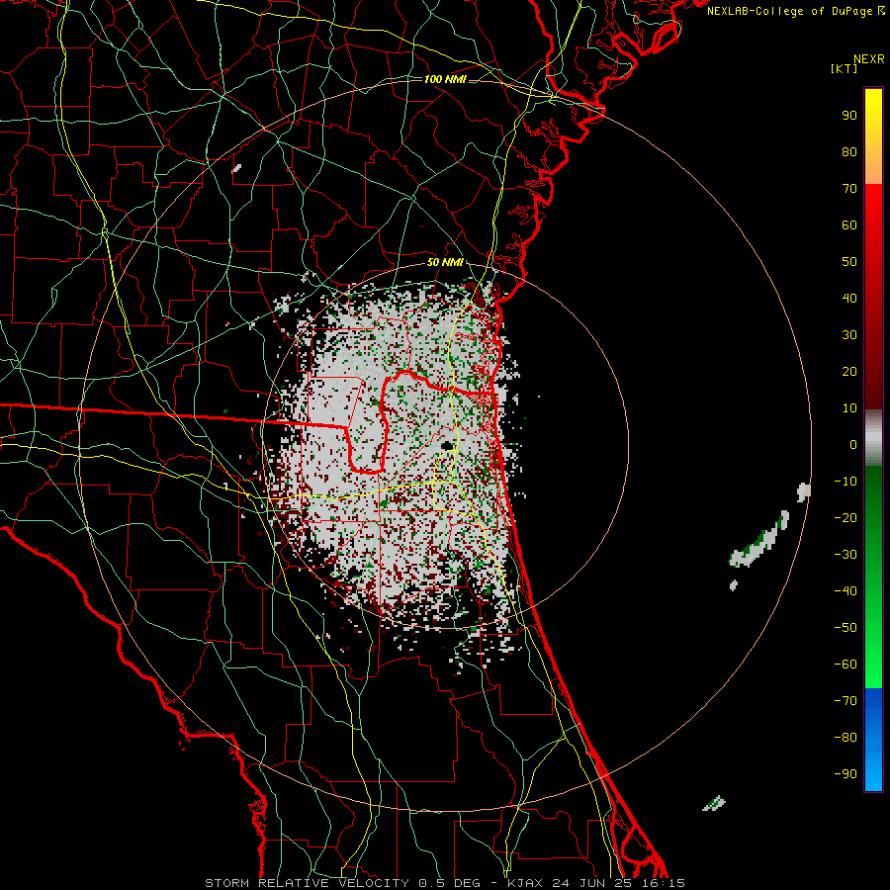Click the positive 10 value on the velocity scale
This screenshot has height=890, width=890.
849,408
